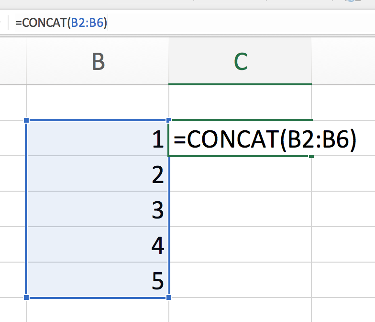Screen dimensions: 375x322
Task: Select empty column B cell above value 1
Action: point(98,103)
